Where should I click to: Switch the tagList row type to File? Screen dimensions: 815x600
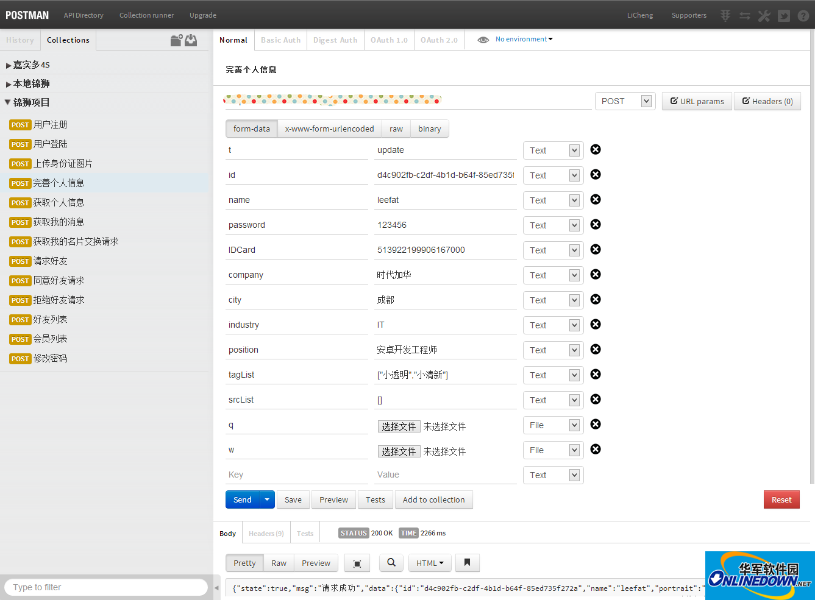pos(552,375)
